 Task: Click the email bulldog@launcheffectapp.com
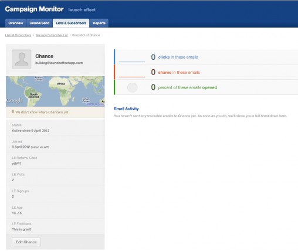tap(59, 63)
